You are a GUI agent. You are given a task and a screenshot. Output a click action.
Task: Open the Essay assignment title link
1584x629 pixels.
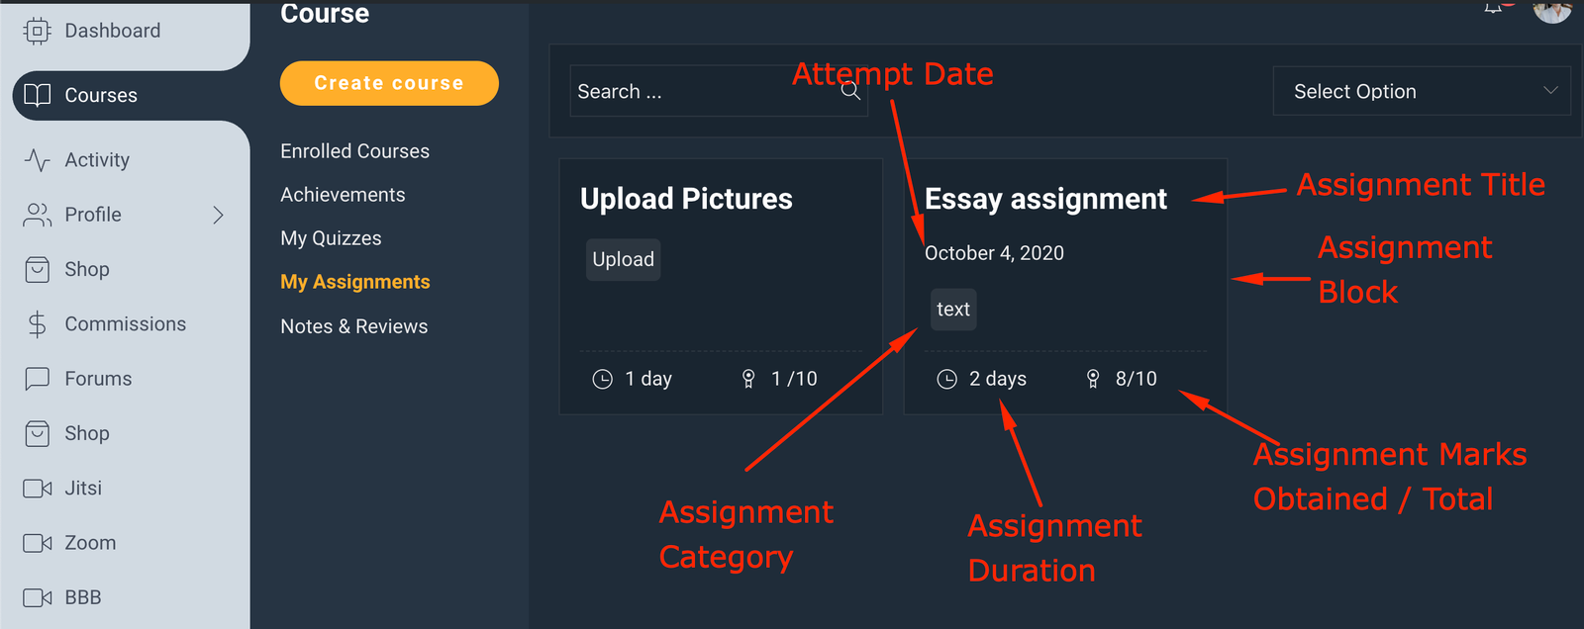click(1045, 199)
